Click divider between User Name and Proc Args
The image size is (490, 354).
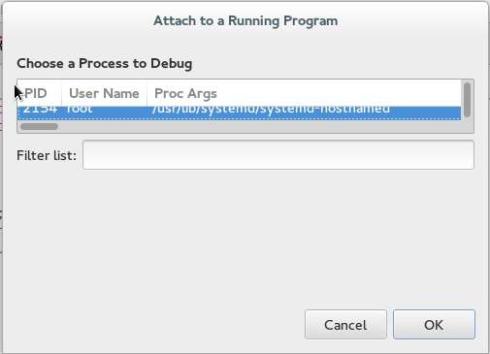point(147,93)
